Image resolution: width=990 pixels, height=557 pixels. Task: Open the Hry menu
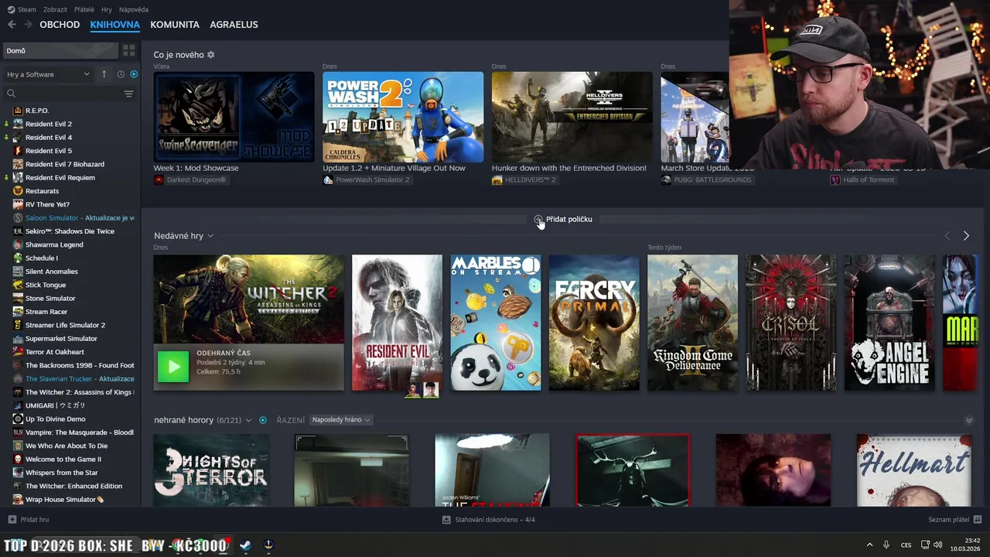point(107,9)
